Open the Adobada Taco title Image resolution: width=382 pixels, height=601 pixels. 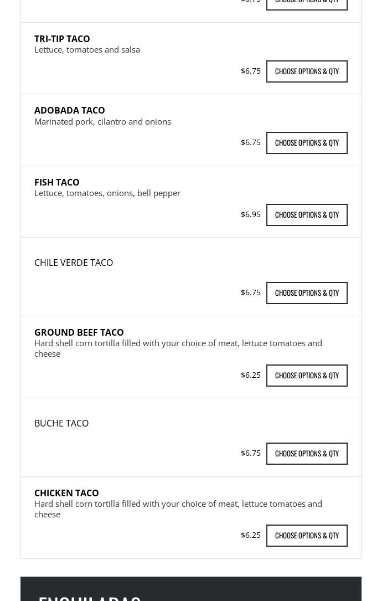click(x=69, y=110)
